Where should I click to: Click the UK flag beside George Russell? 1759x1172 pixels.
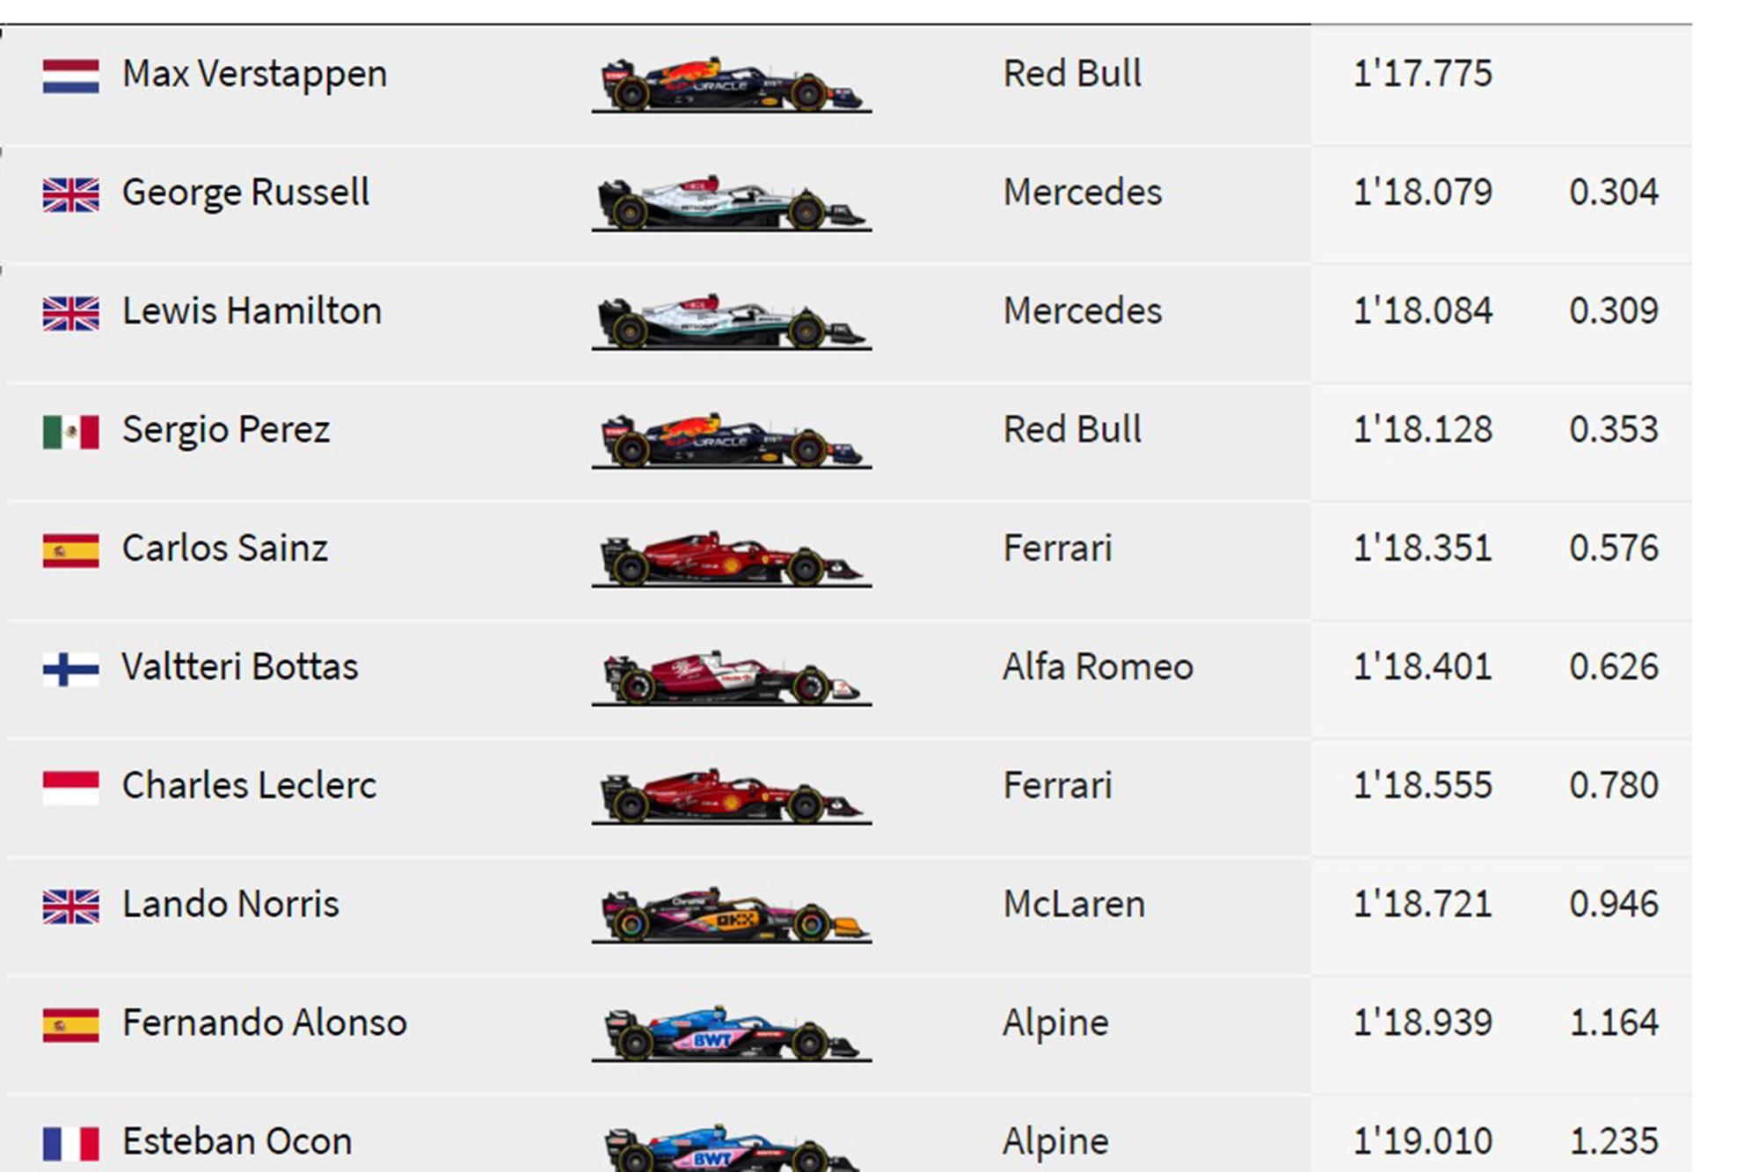[70, 194]
